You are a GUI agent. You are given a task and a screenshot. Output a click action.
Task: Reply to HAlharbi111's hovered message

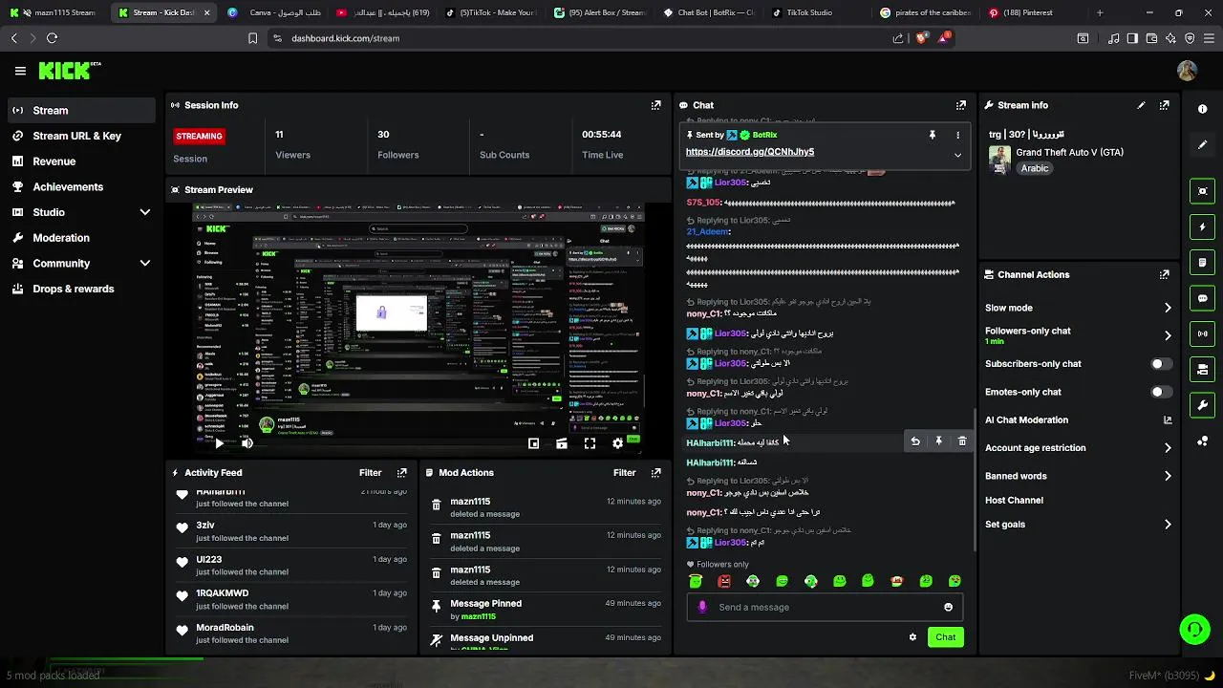pos(915,441)
